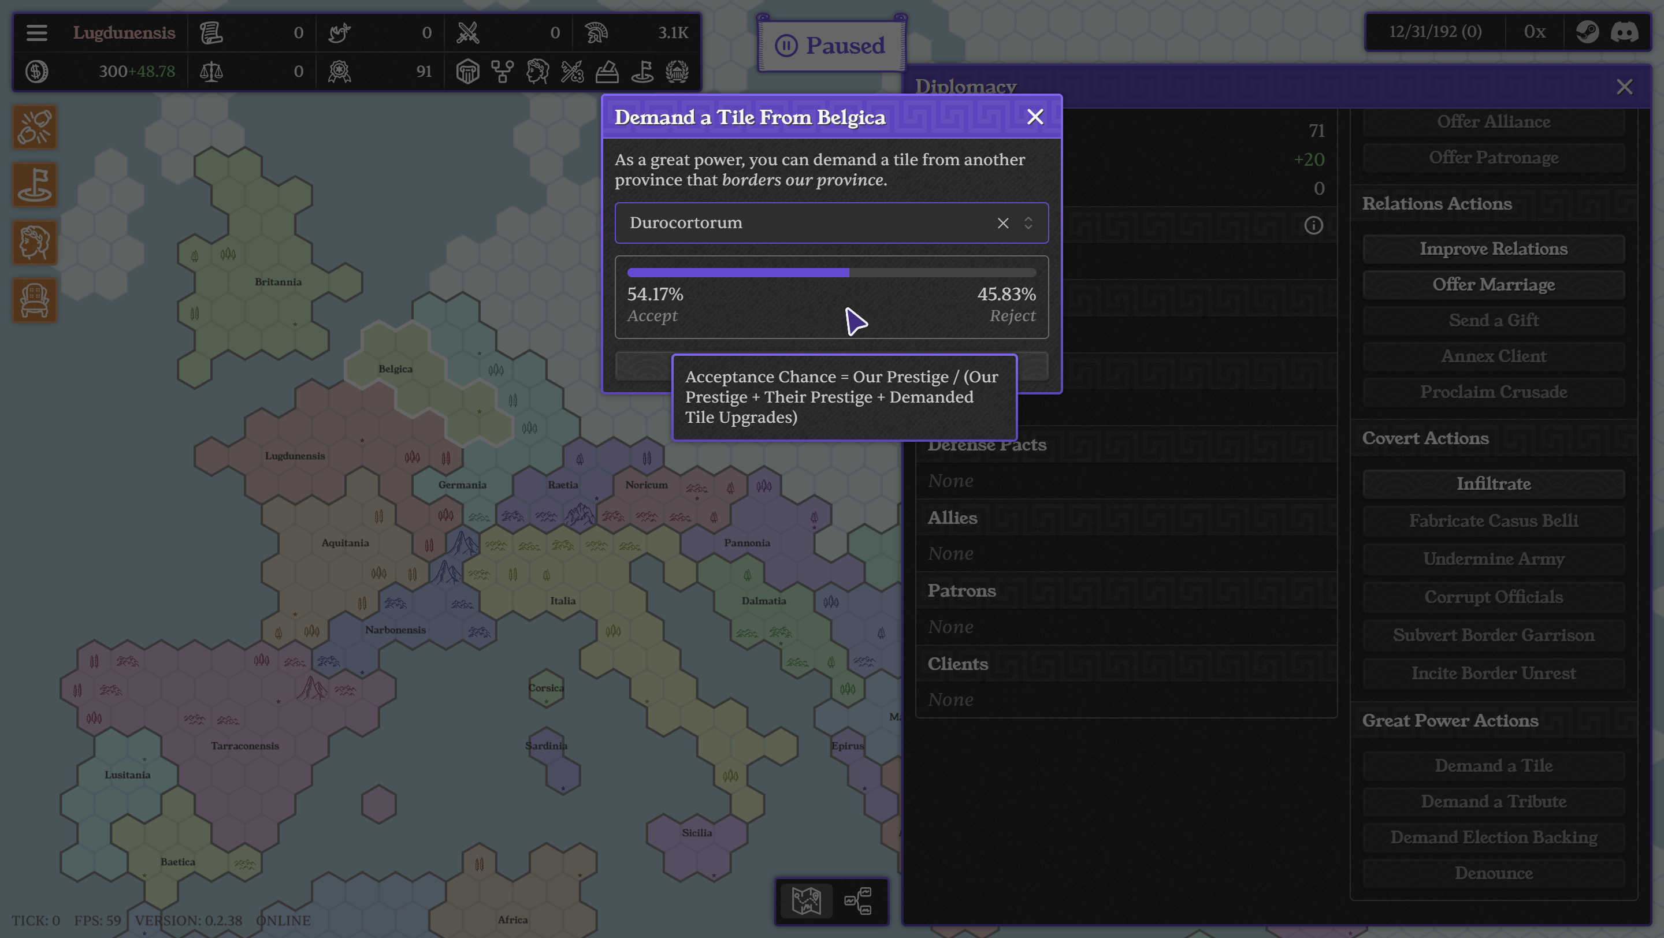The width and height of the screenshot is (1664, 938).
Task: Click the 0x game speed selector
Action: point(1534,32)
